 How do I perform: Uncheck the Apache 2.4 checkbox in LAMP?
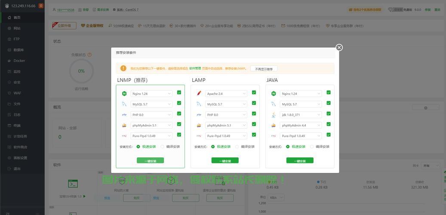(x=254, y=92)
